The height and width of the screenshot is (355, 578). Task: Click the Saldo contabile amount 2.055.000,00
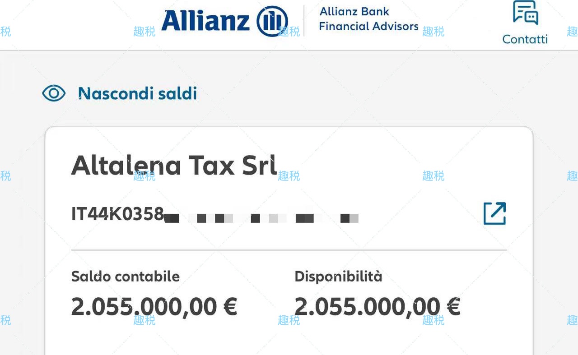pos(144,307)
